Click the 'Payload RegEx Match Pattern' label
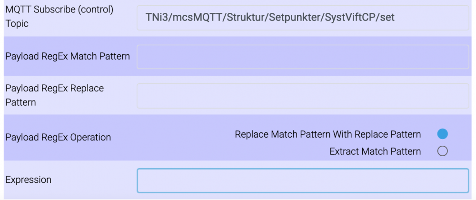This screenshot has width=476, height=200. (68, 56)
